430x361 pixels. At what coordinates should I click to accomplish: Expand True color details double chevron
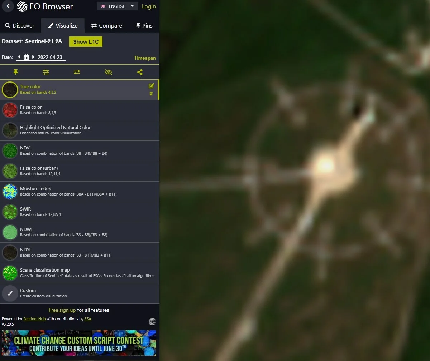pyautogui.click(x=151, y=94)
